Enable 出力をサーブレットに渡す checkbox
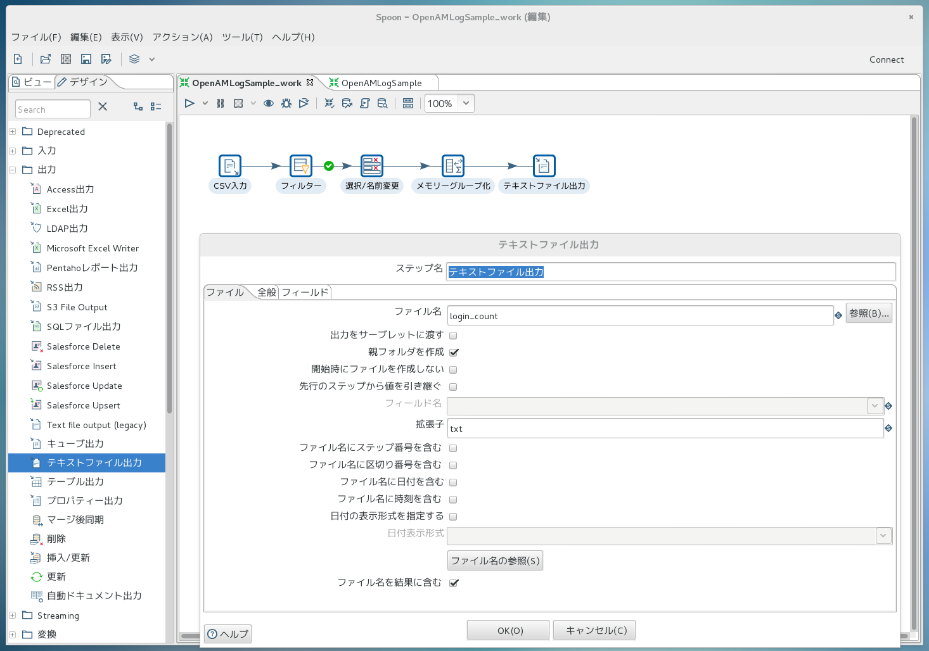 (x=453, y=336)
